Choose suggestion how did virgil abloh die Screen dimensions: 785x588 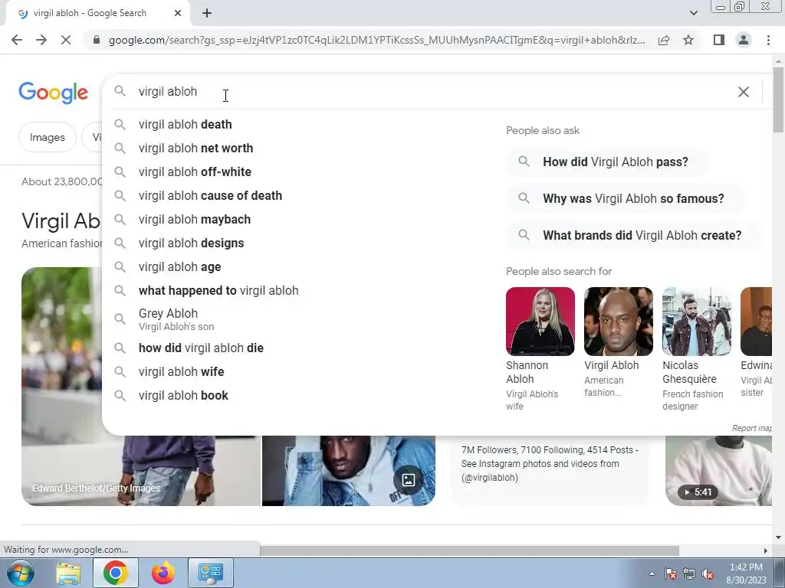(x=201, y=348)
